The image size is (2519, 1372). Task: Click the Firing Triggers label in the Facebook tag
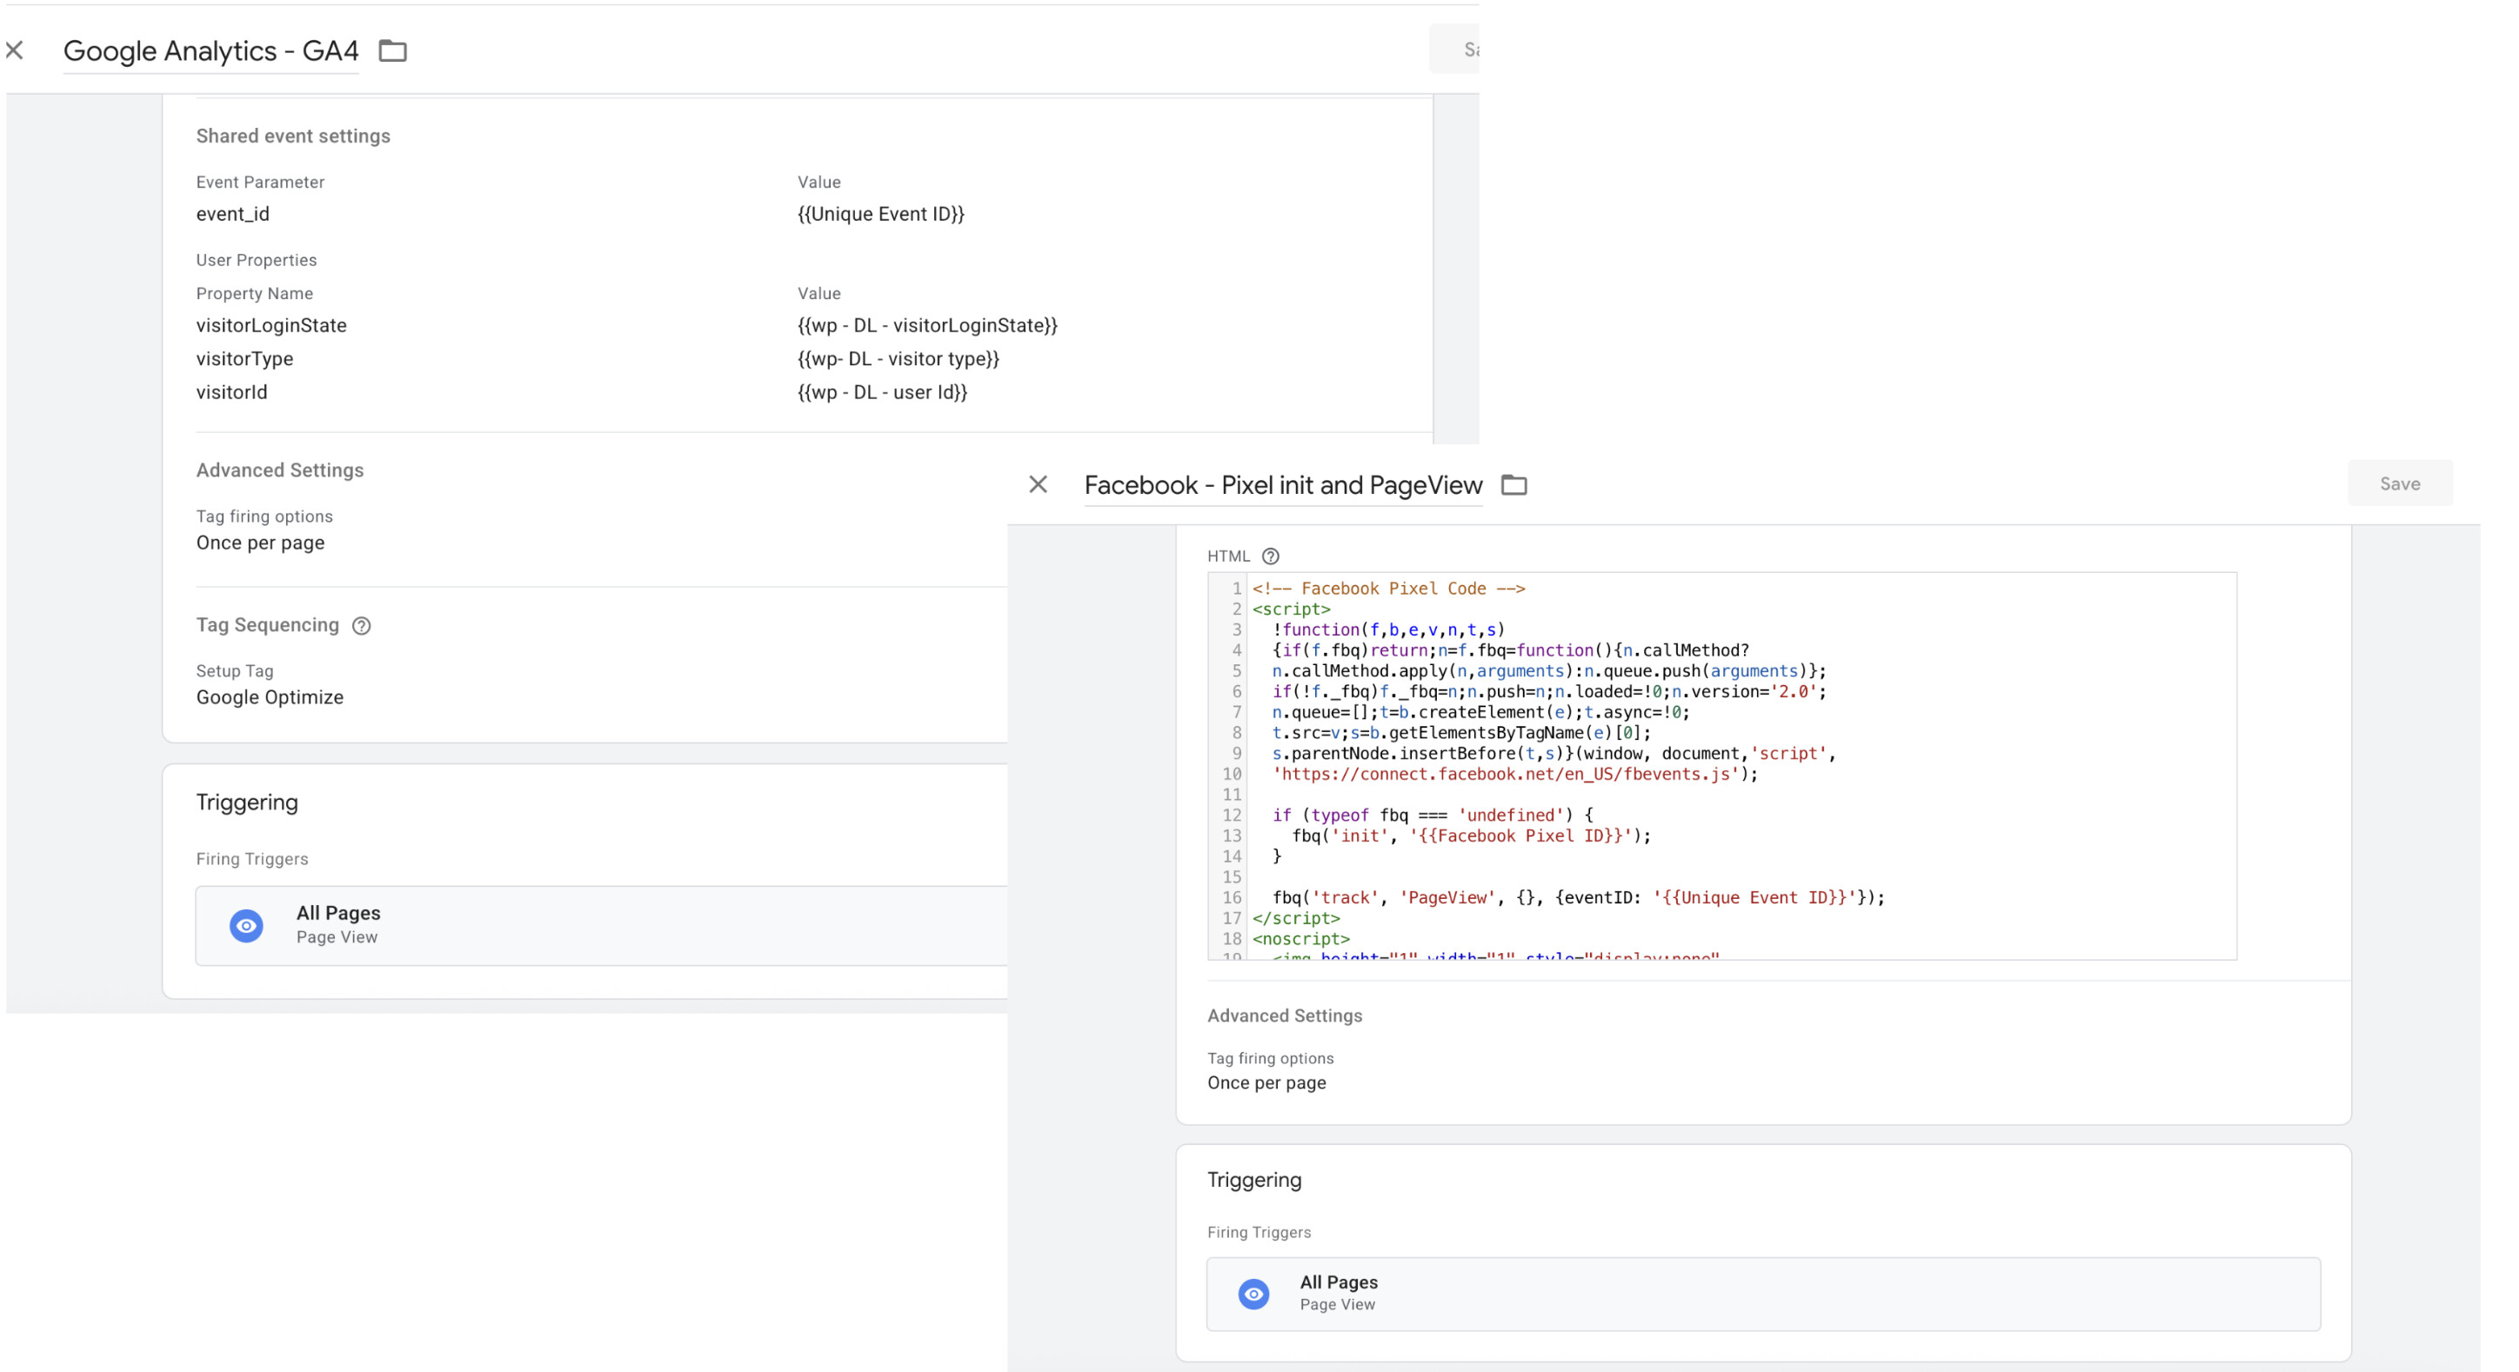[1259, 1232]
